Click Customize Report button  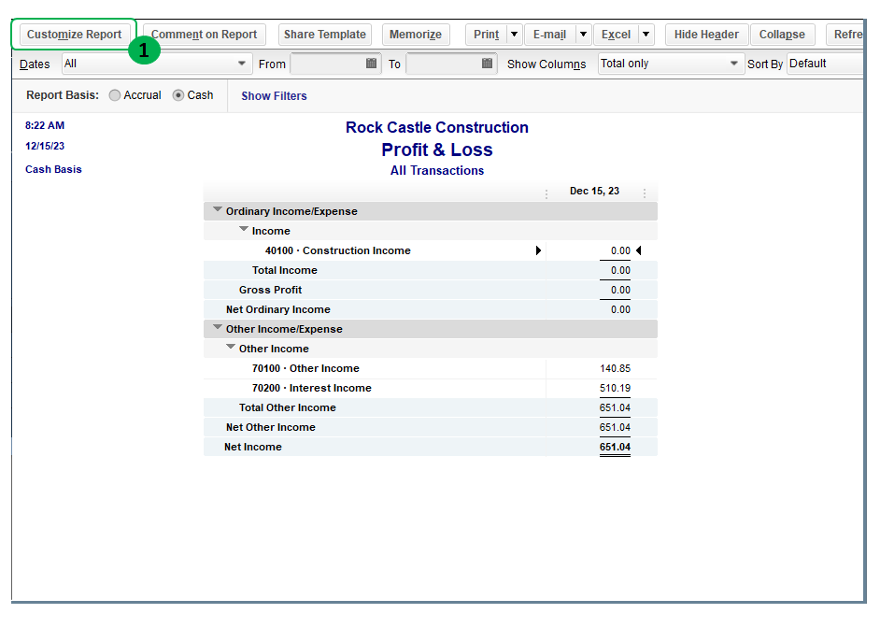[74, 35]
